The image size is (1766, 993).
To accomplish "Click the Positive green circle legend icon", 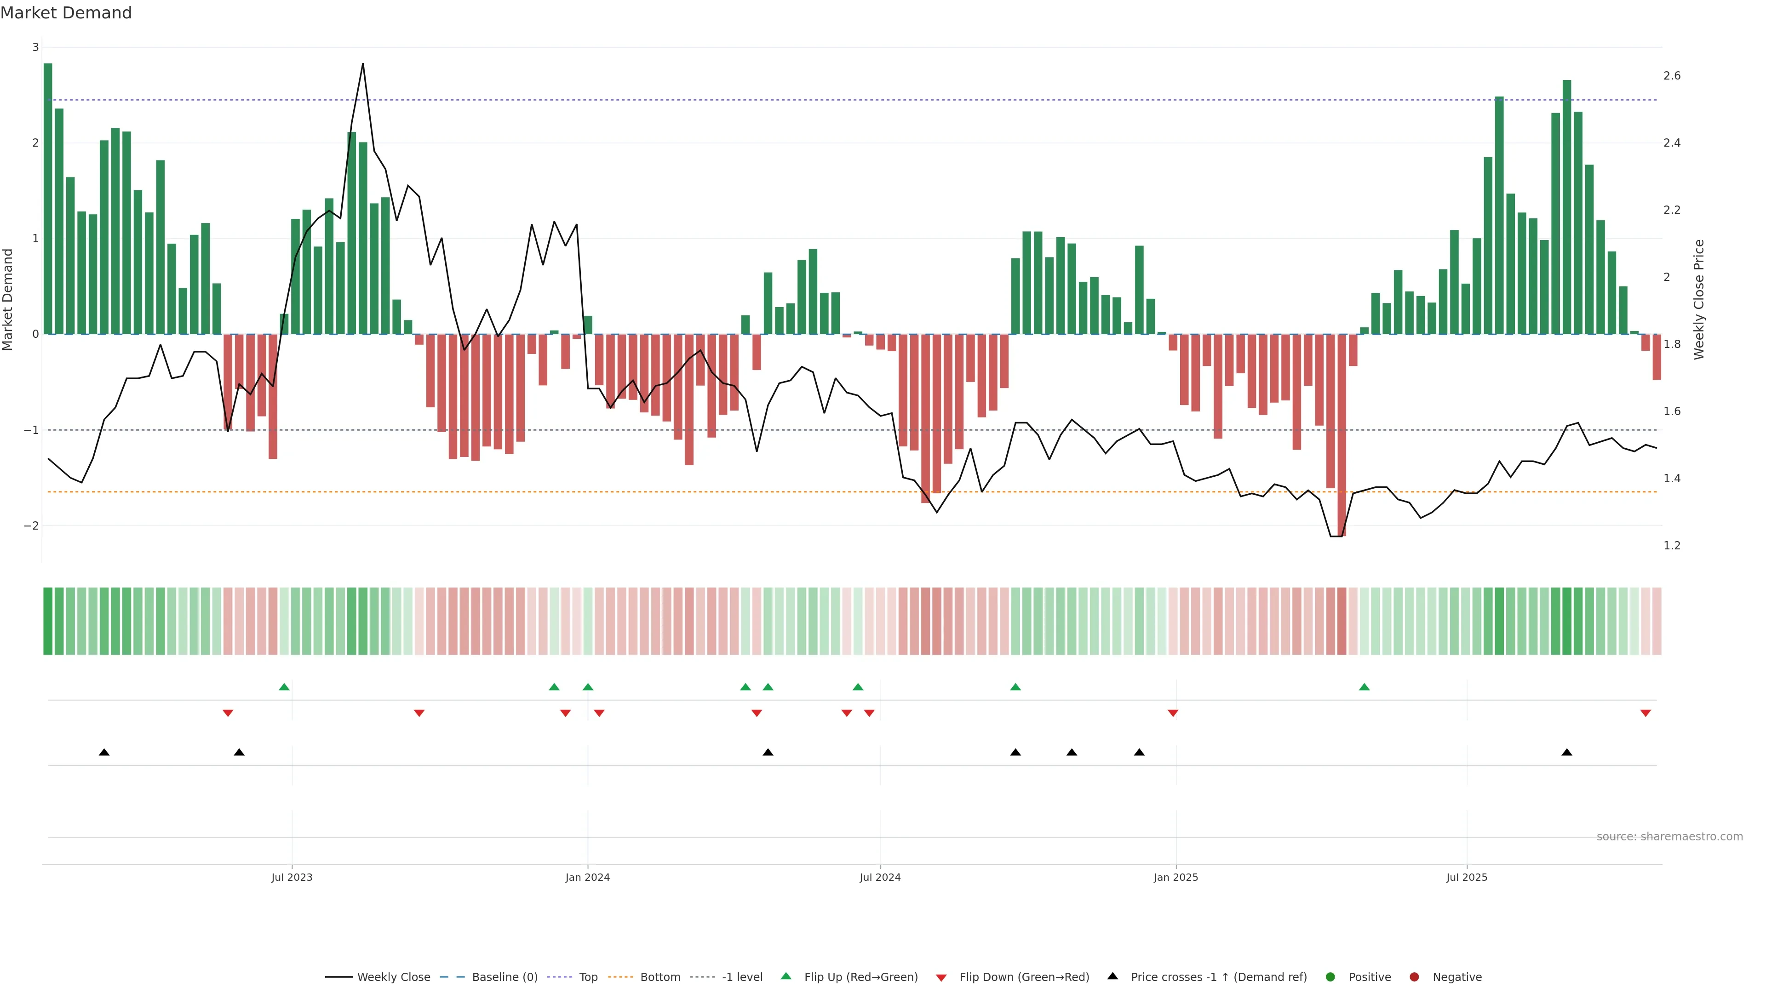I will pyautogui.click(x=1330, y=976).
